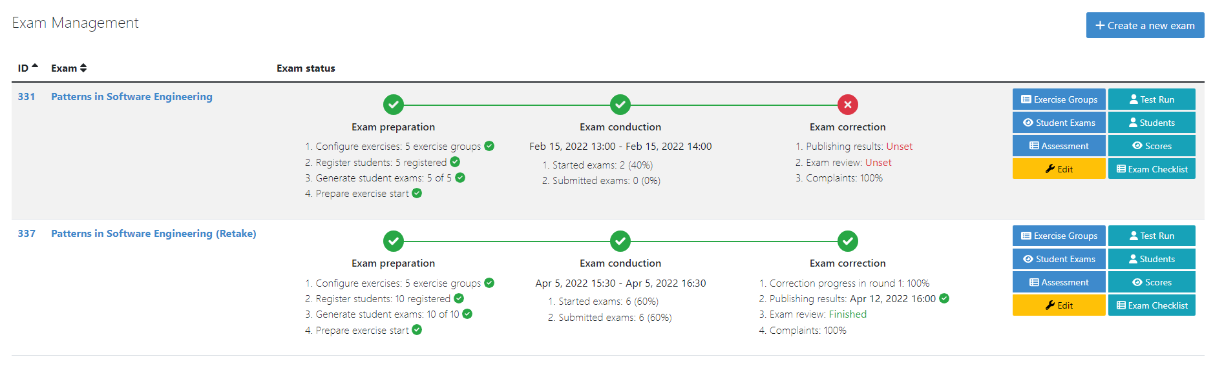Click the green check beside '5 exercise groups'
This screenshot has height=379, width=1213.
[489, 146]
